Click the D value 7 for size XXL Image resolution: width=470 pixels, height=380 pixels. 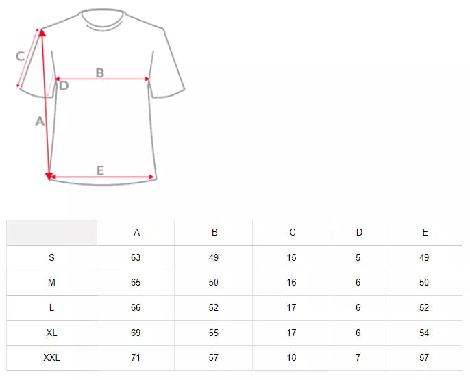coord(359,358)
